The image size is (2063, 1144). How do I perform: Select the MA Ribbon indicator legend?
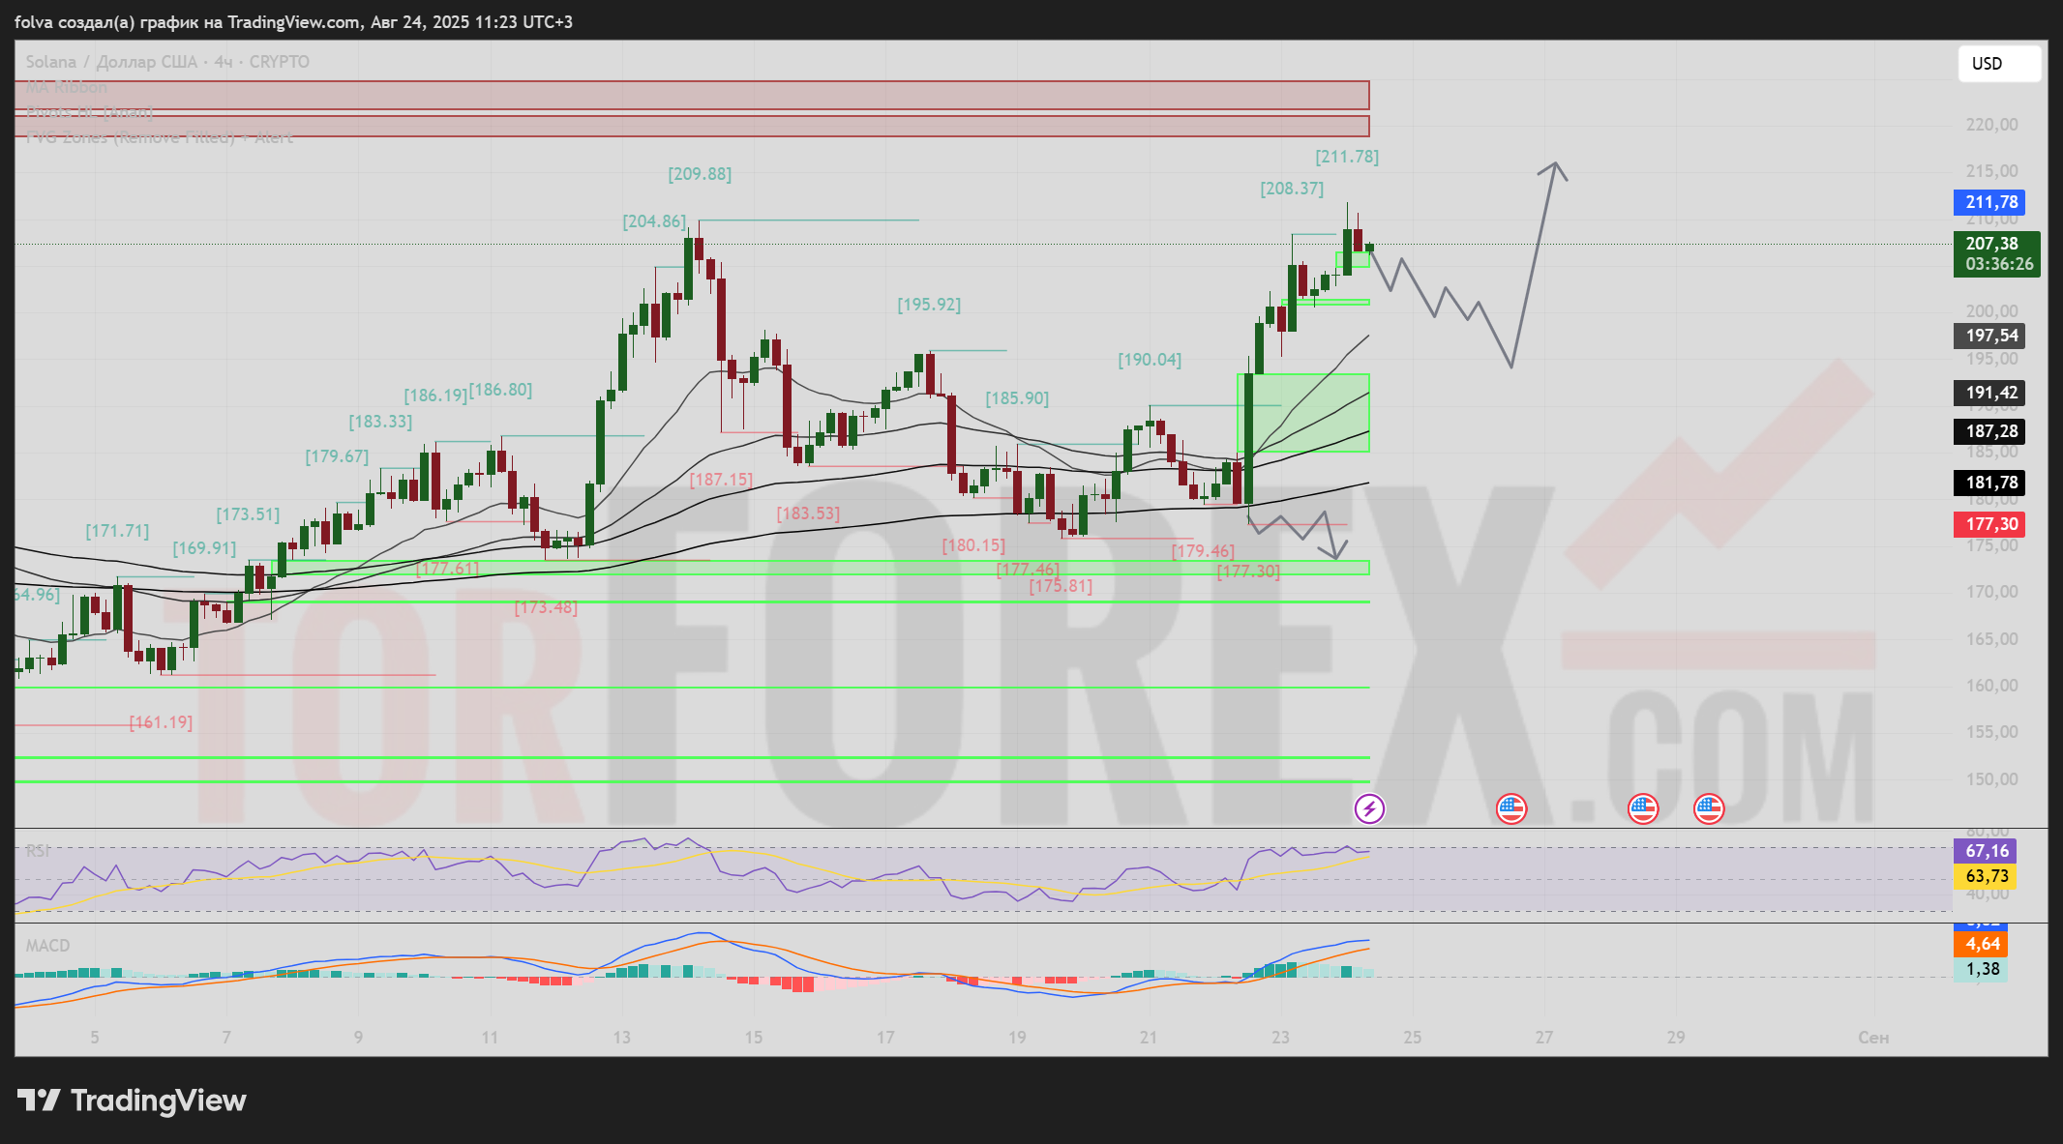pos(67,87)
